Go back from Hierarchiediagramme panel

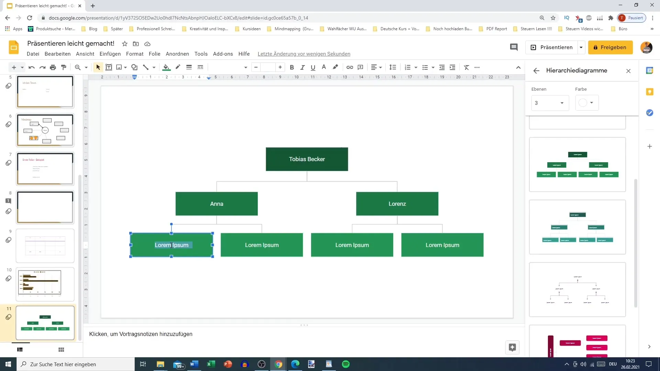536,71
